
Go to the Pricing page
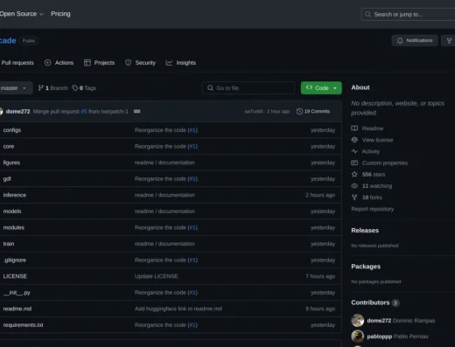[x=60, y=14]
